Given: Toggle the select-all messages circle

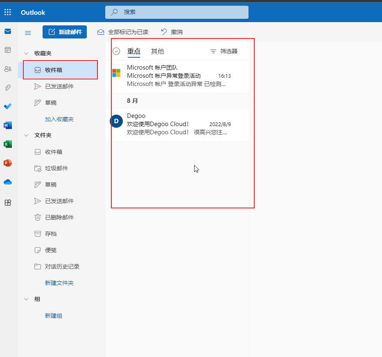Looking at the screenshot, I should (x=116, y=51).
